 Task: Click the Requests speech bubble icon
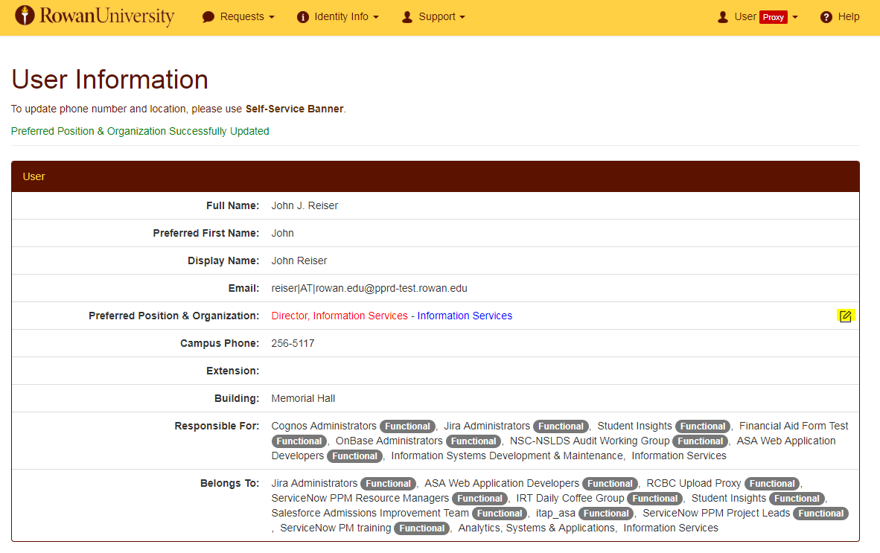[208, 17]
